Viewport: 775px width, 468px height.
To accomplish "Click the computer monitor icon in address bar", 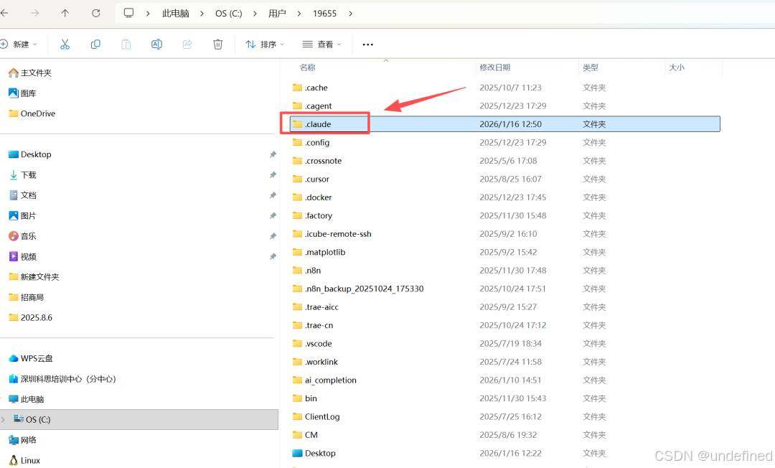I will 128,14.
